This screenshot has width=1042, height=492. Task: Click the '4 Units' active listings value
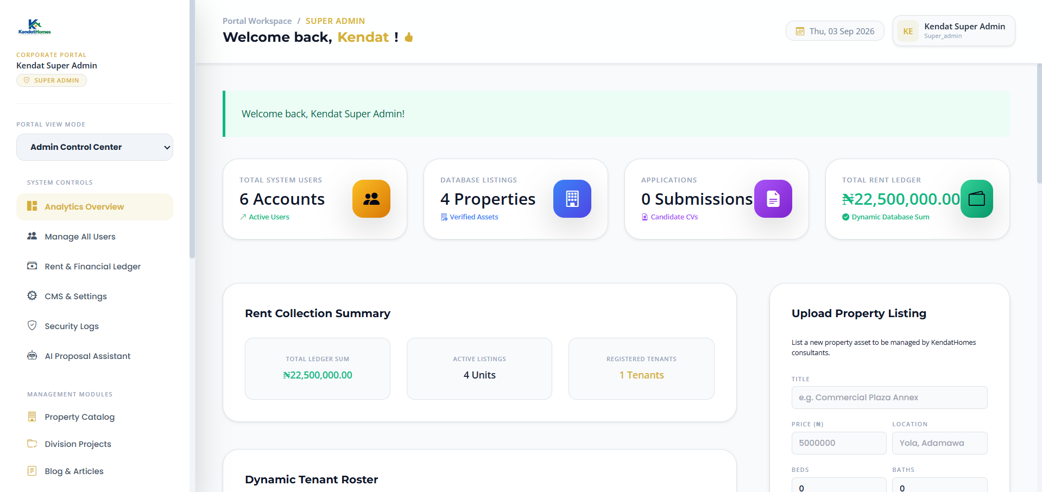click(x=479, y=375)
